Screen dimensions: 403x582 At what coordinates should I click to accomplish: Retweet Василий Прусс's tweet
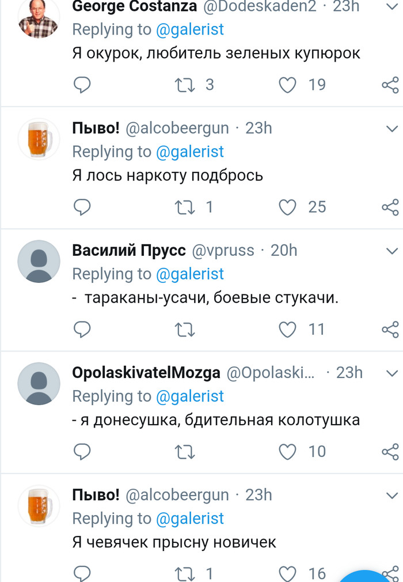pyautogui.click(x=185, y=330)
